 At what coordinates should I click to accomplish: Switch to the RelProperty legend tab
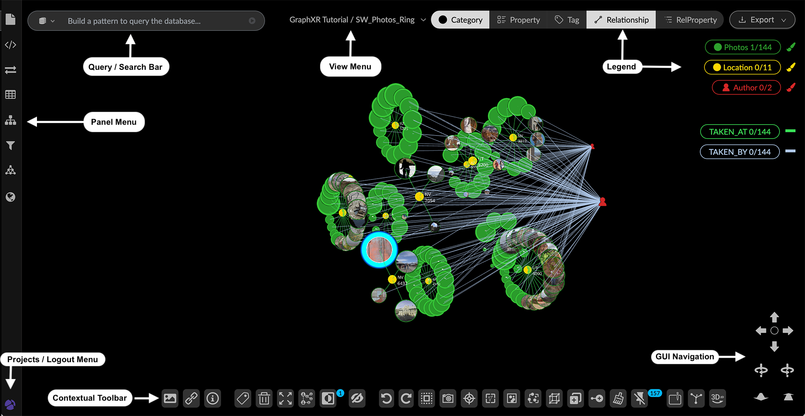tap(690, 20)
